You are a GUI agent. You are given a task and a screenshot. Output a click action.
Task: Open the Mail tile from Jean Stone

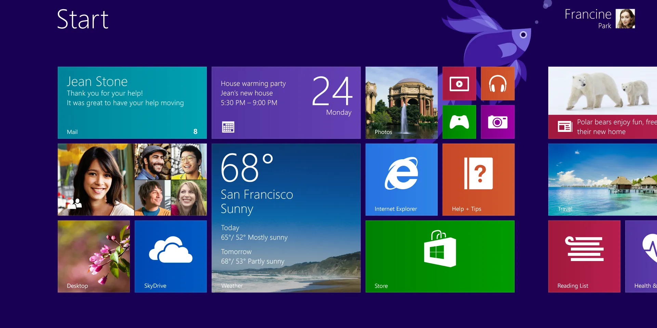coord(132,102)
